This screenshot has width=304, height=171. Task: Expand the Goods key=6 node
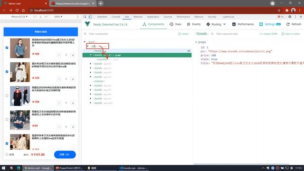[x=91, y=85]
